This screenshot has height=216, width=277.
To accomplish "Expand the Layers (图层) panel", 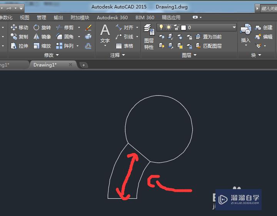I will coord(189,55).
